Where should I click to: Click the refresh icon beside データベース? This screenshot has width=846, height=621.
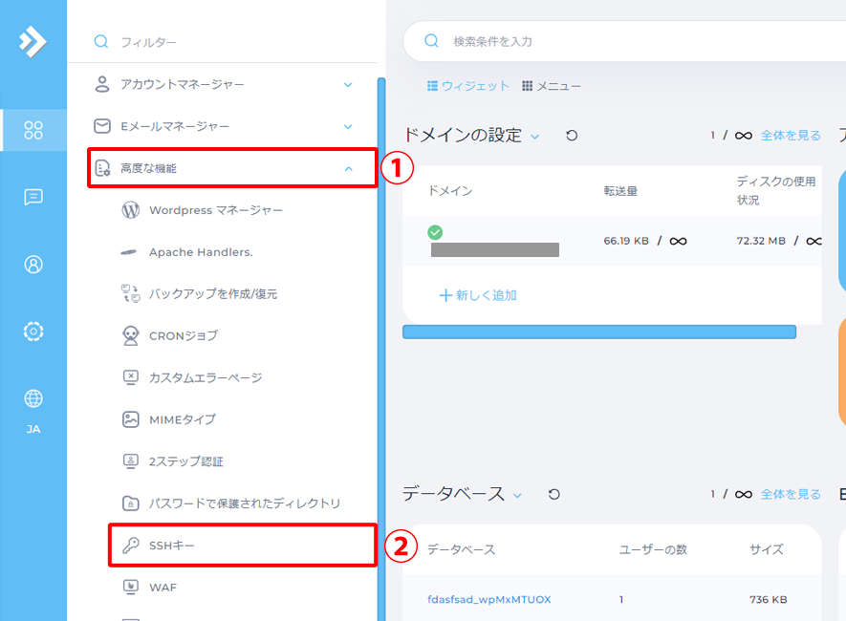pyautogui.click(x=553, y=495)
